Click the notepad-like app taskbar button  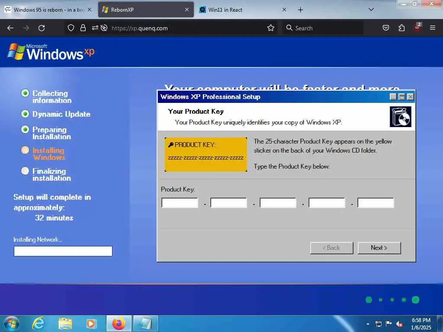145,323
